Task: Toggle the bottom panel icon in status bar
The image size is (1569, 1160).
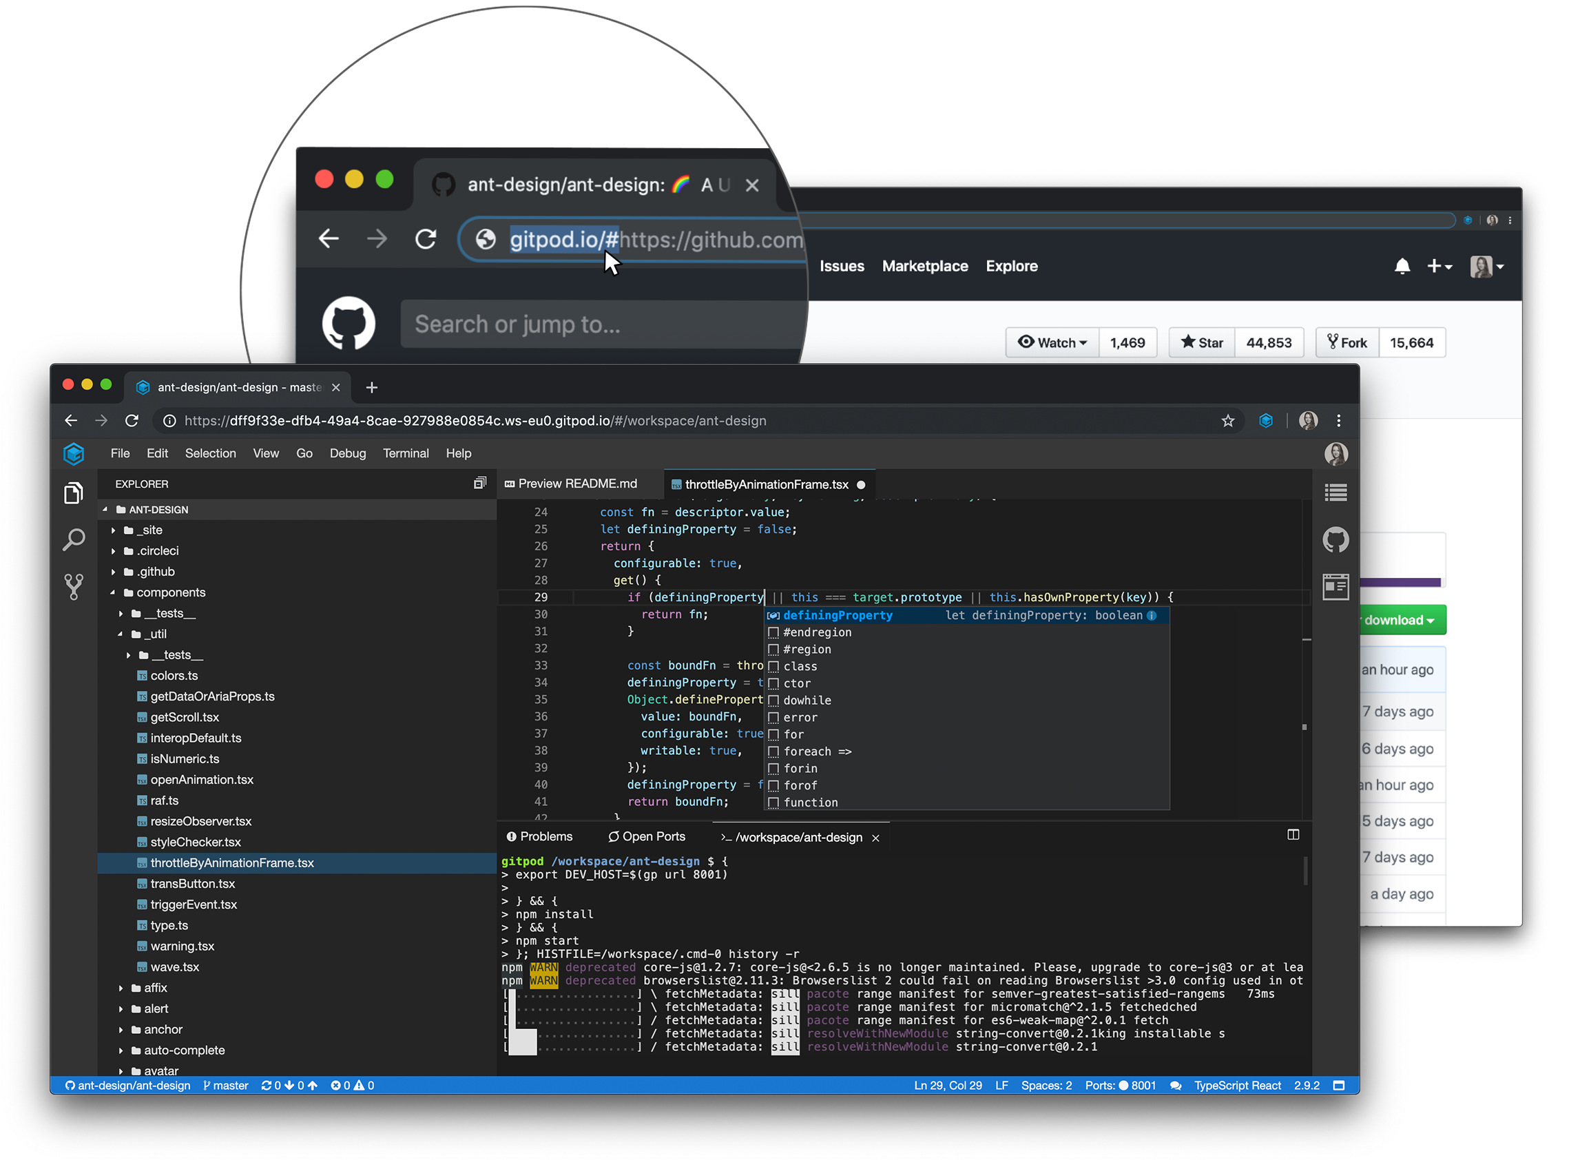Action: click(1339, 1086)
